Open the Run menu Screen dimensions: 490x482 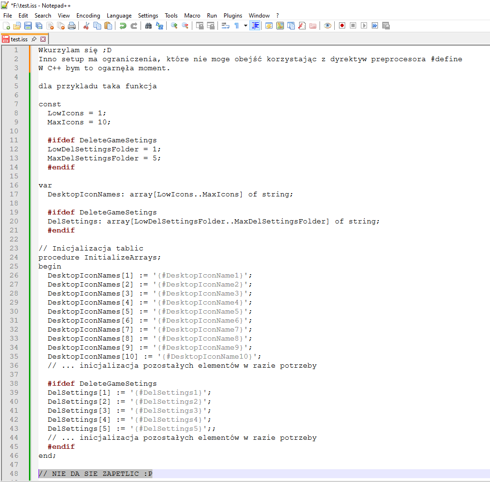click(212, 15)
